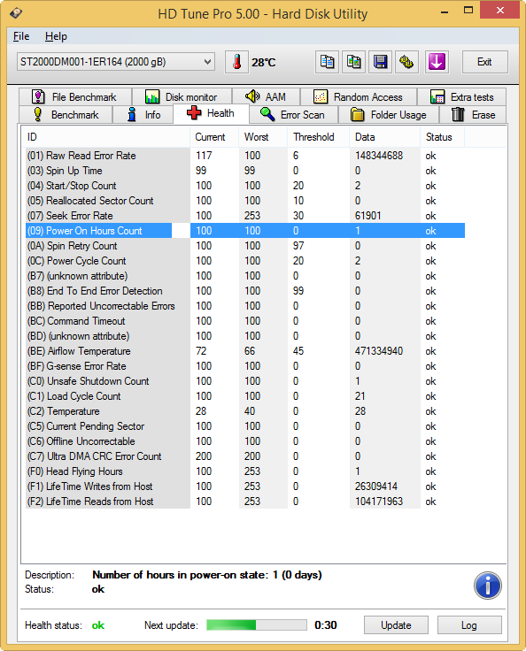526x651 pixels.
Task: Select the (BC) Command Timeout row
Action: pyautogui.click(x=245, y=321)
